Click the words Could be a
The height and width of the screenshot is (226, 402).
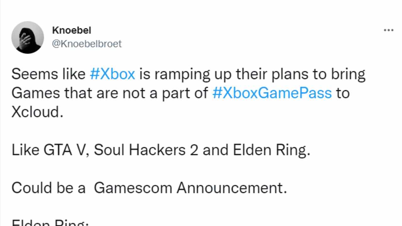[x=48, y=188]
